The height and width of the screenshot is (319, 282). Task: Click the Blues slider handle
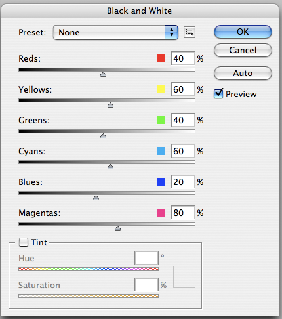tap(96, 198)
